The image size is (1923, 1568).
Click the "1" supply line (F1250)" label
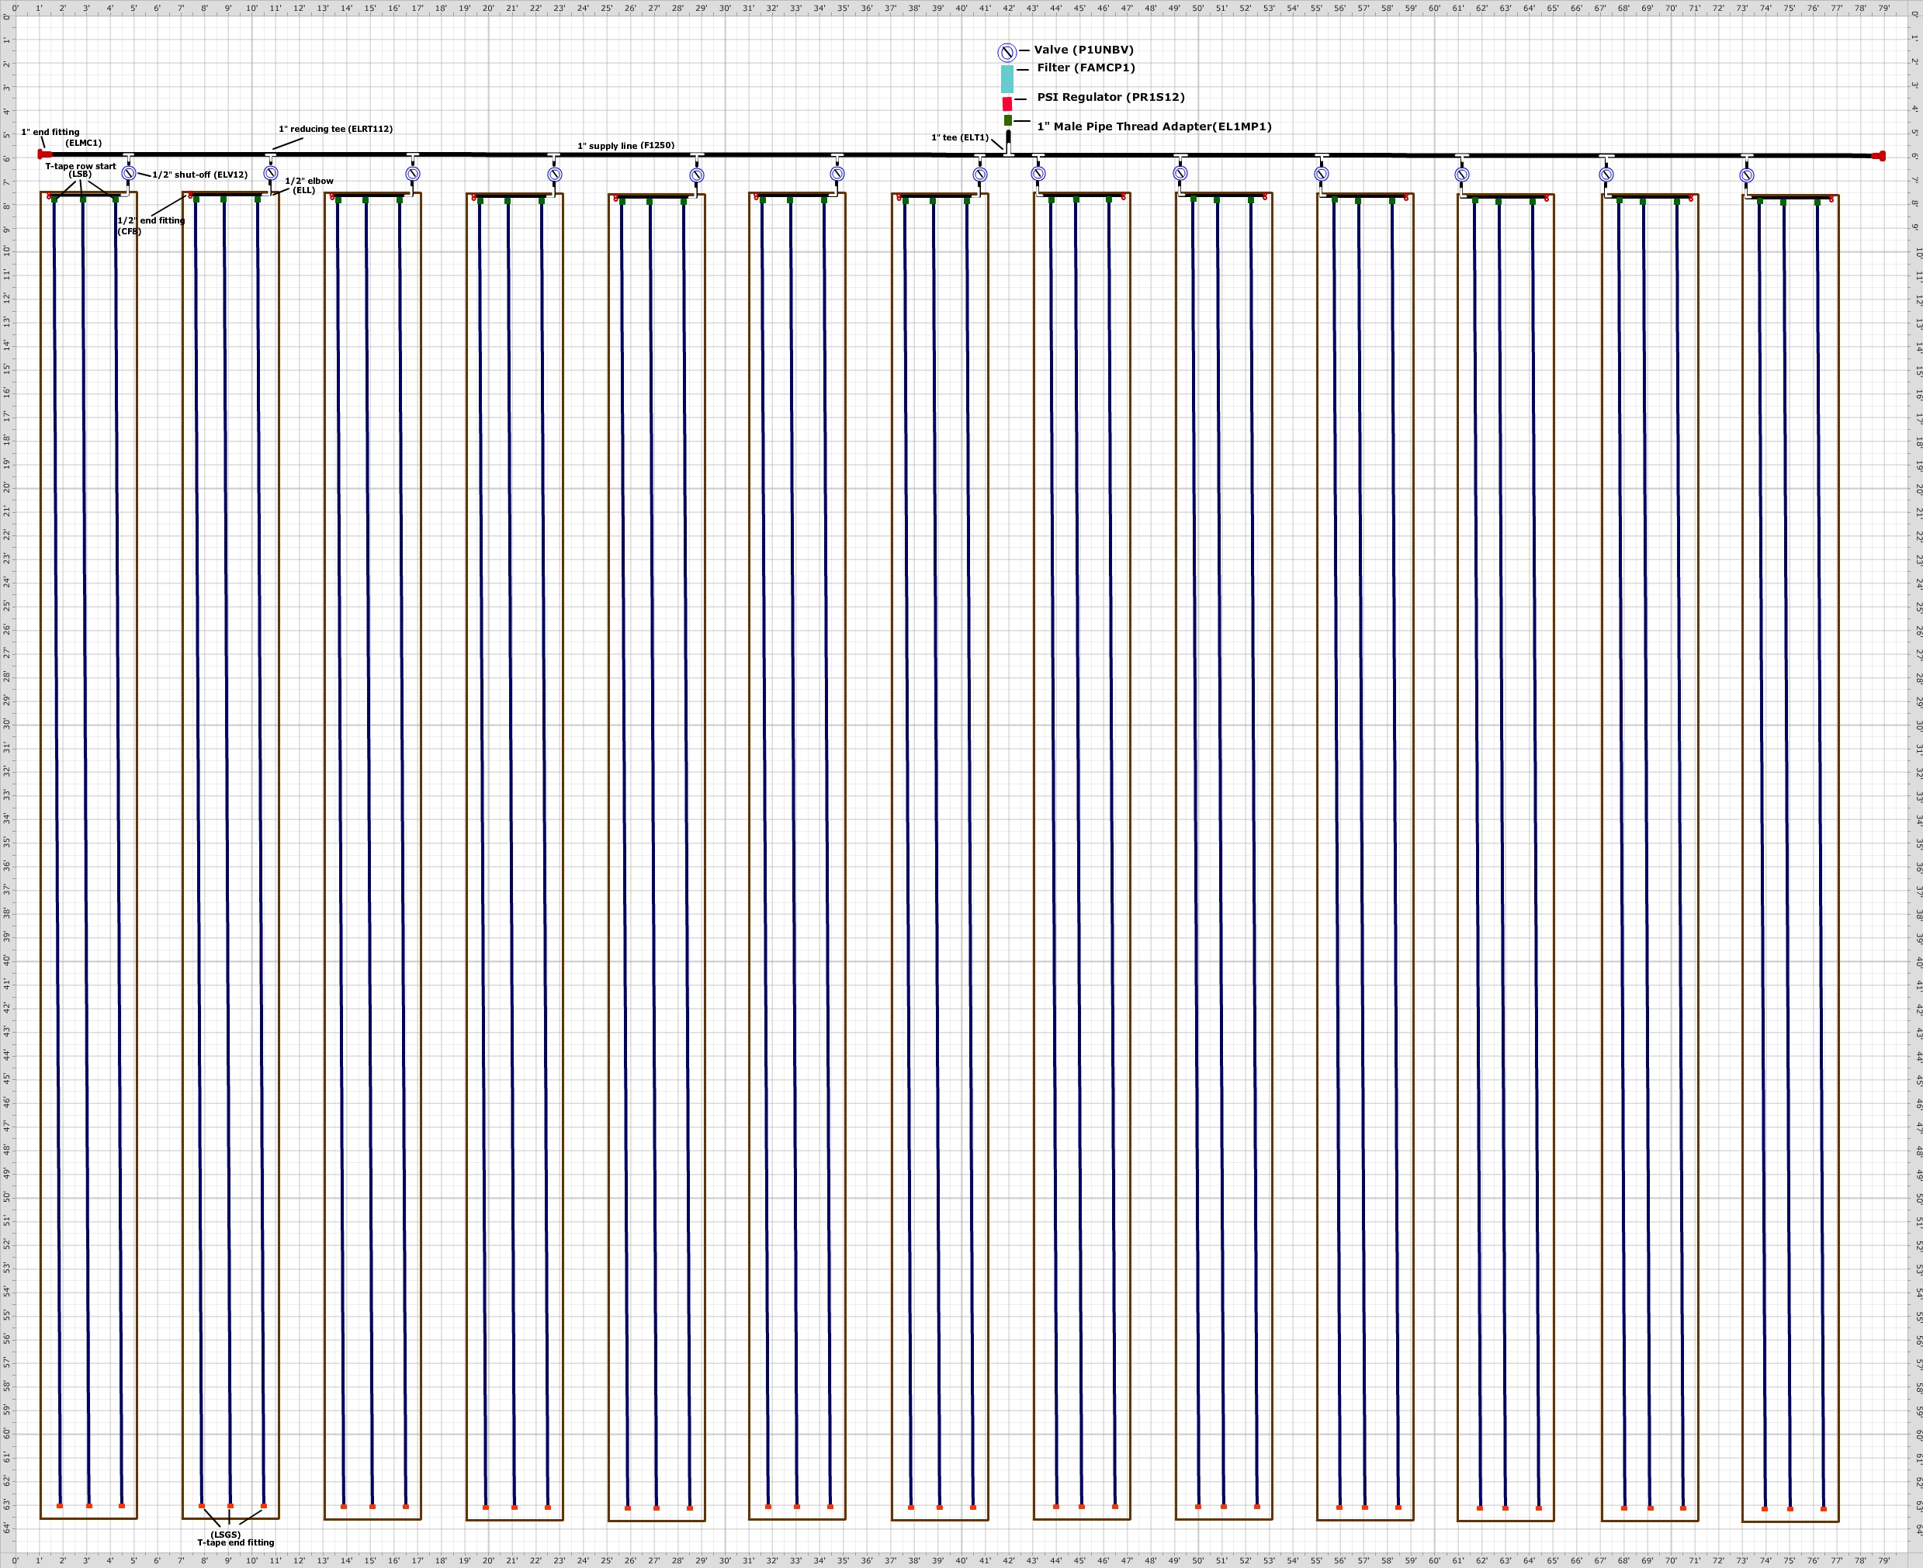pyautogui.click(x=626, y=145)
